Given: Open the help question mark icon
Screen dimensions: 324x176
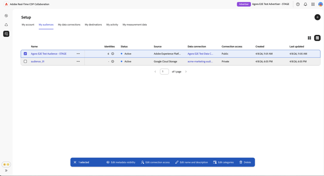Looking at the screenshot, I should (x=298, y=4).
